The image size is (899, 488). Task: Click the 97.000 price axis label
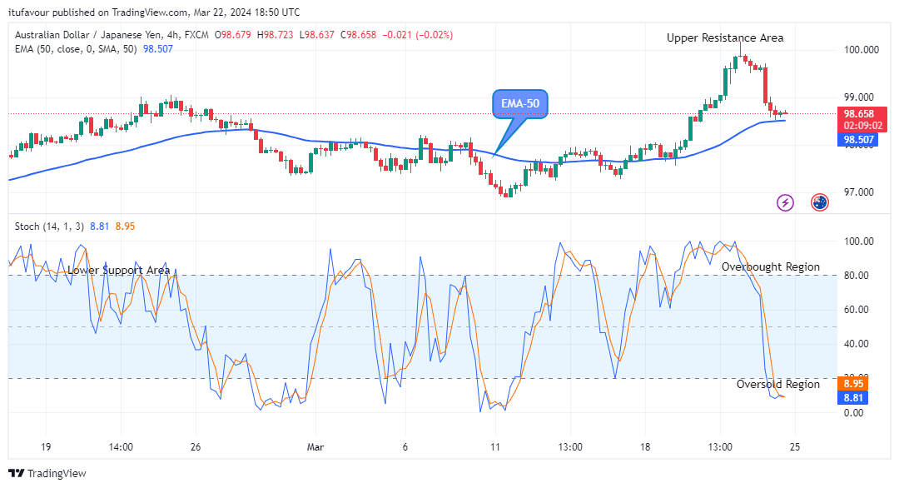pos(859,192)
